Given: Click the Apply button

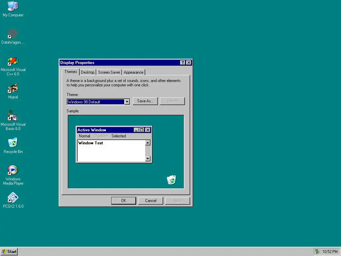Looking at the screenshot, I should pyautogui.click(x=177, y=201).
